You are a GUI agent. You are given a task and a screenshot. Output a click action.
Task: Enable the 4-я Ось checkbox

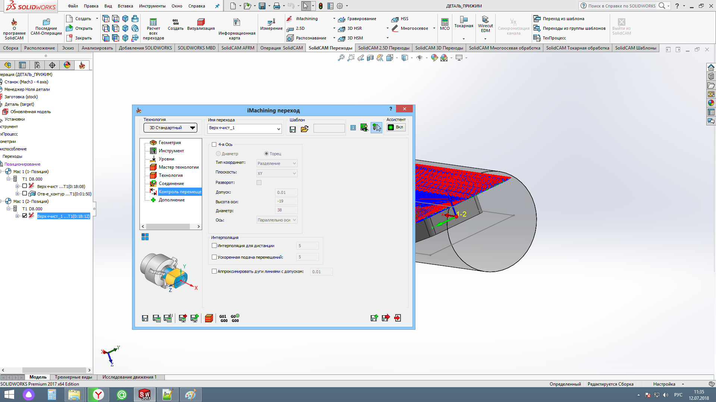click(x=214, y=144)
